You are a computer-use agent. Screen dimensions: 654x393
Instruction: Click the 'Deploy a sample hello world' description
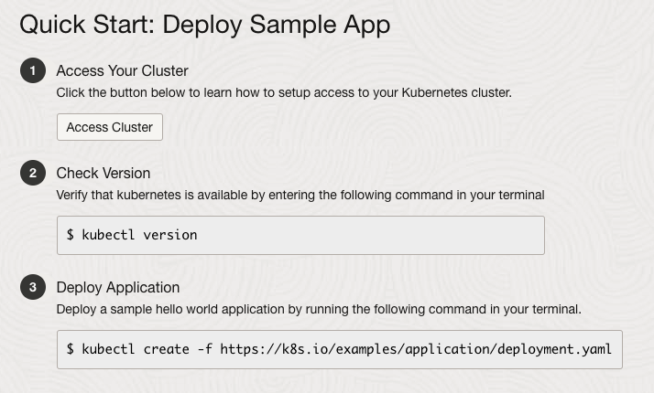[x=319, y=309]
